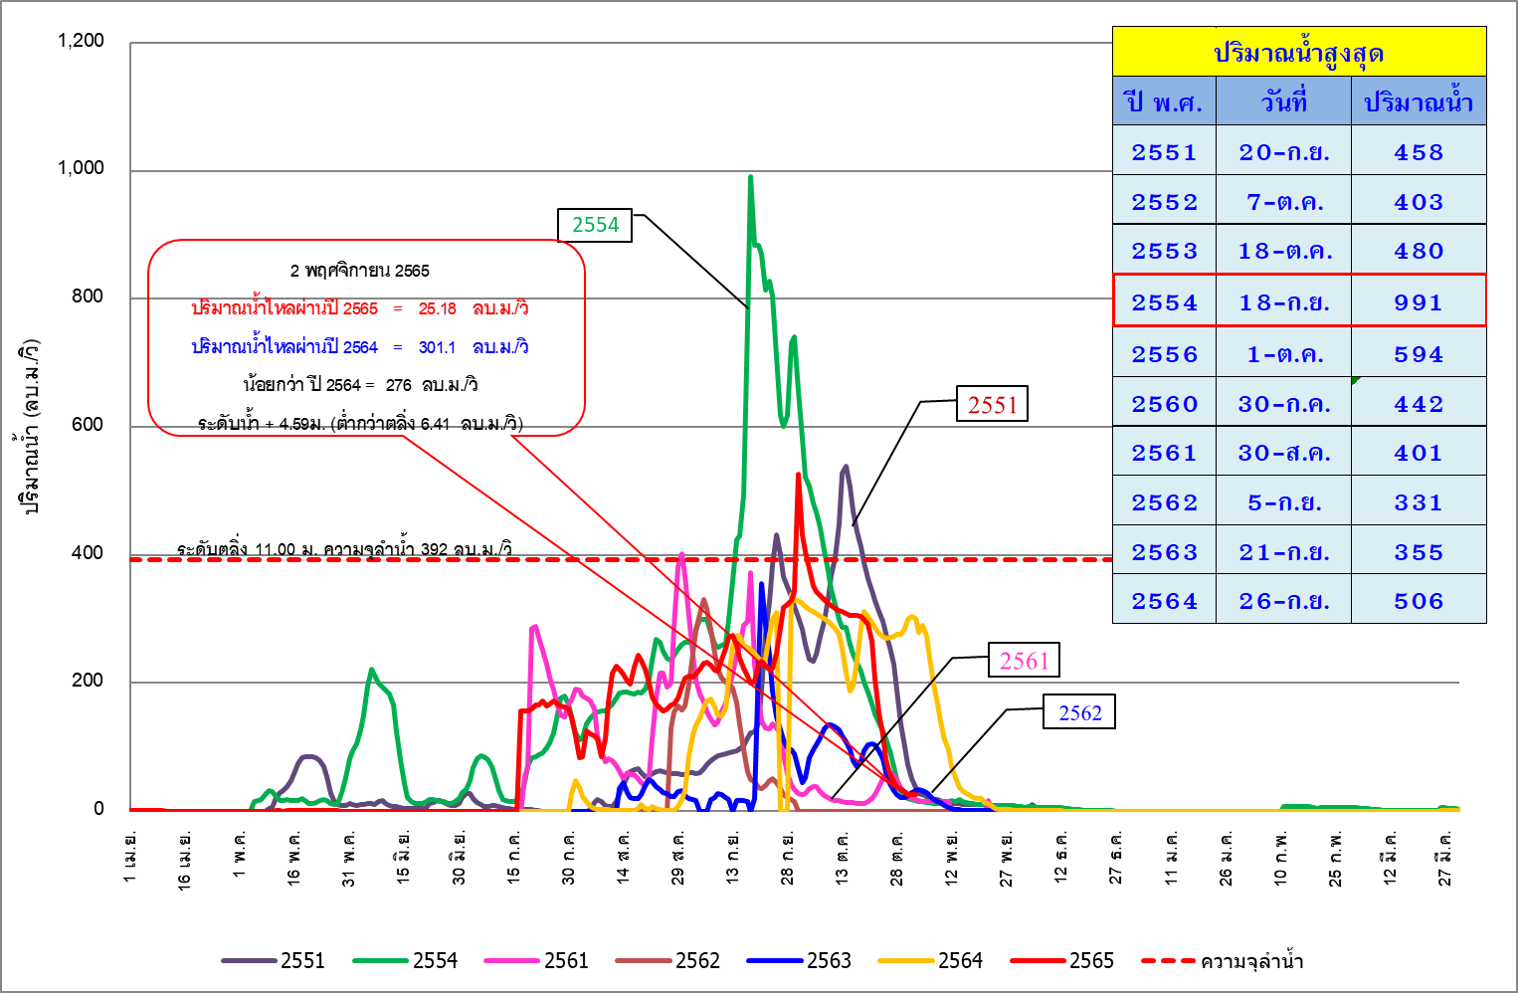
Task: Click the 1,200 y-axis label
Action: point(81,41)
